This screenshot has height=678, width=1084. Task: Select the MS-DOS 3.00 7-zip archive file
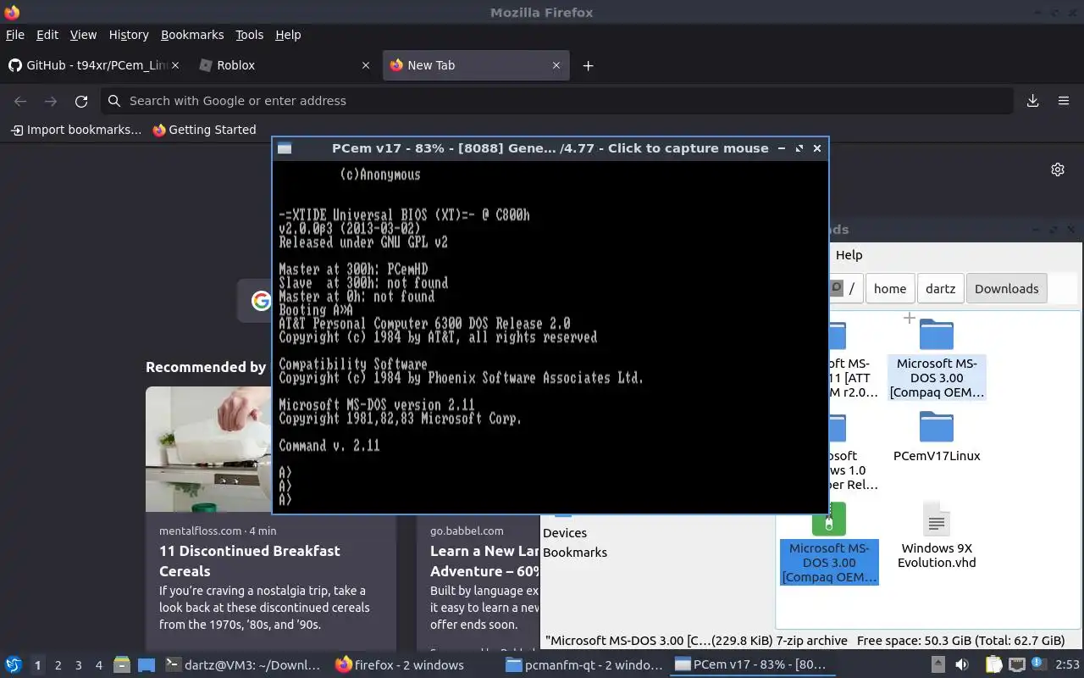coord(829,542)
